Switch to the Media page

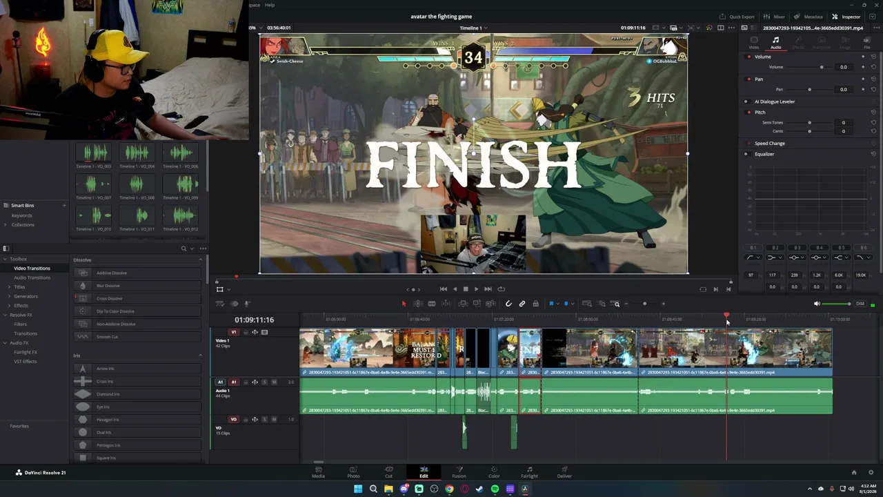318,472
